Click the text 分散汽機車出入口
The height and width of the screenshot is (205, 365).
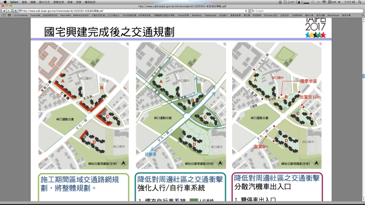coord(262,187)
